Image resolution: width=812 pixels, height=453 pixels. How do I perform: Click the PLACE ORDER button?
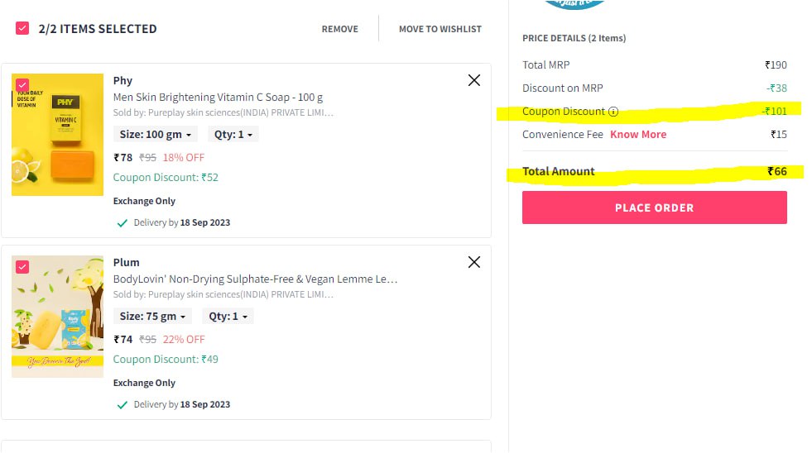[x=655, y=207]
